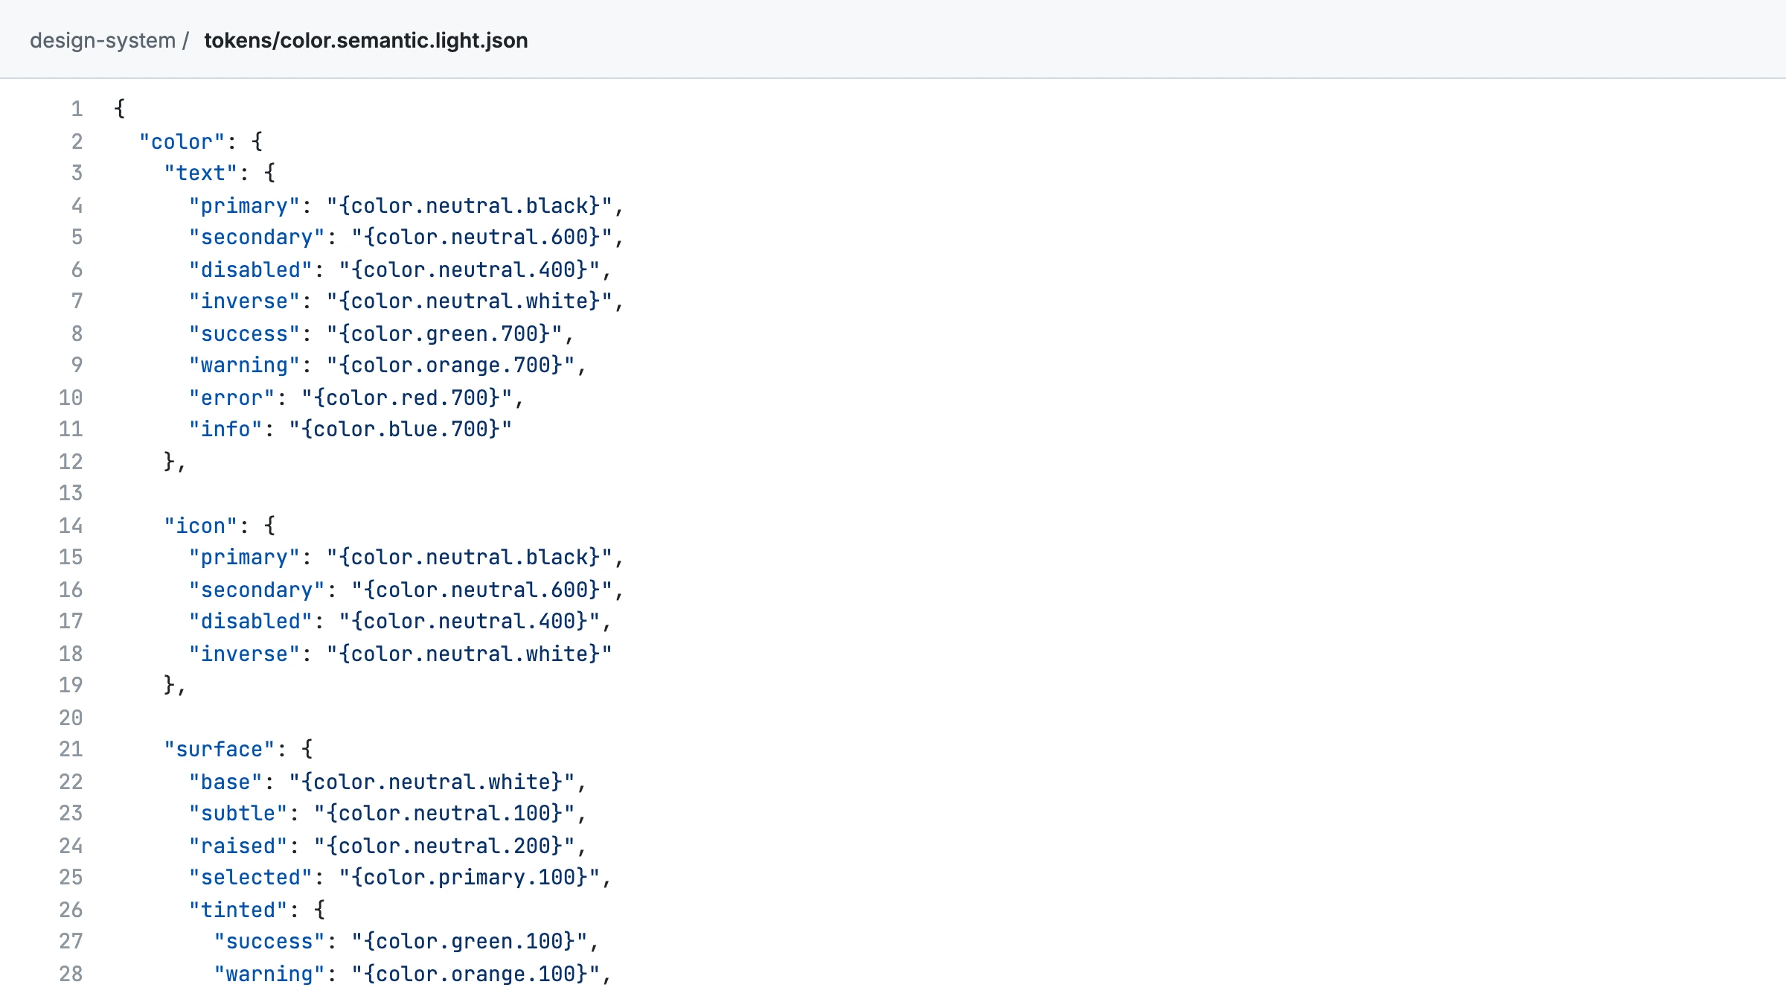Open the design-system breadcrumb link
The image size is (1786, 1005).
pos(103,40)
